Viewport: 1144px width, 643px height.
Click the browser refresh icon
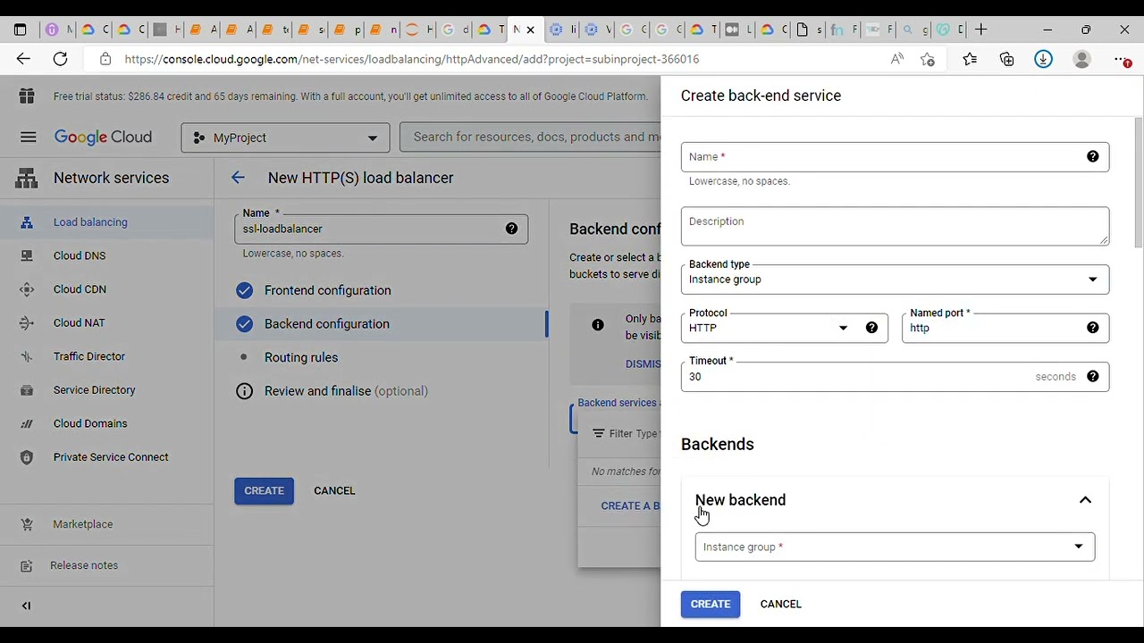coord(60,59)
